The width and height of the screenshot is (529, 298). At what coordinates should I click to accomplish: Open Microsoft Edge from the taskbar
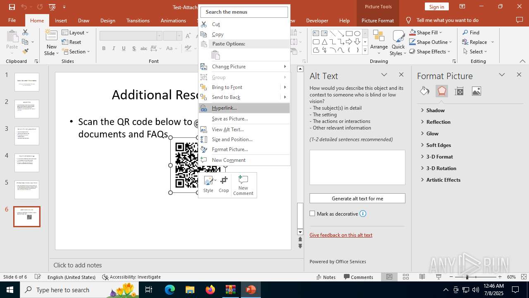coord(170,290)
